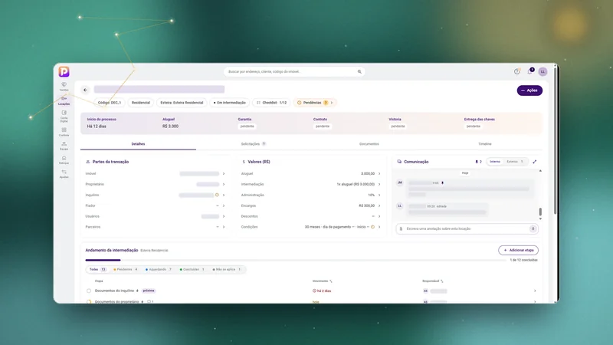Viewport: 613px width, 345px height.
Task: Open the Ações button menu
Action: point(529,90)
